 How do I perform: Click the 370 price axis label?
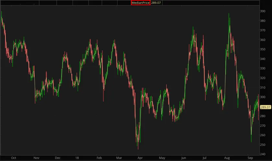click(263, 30)
